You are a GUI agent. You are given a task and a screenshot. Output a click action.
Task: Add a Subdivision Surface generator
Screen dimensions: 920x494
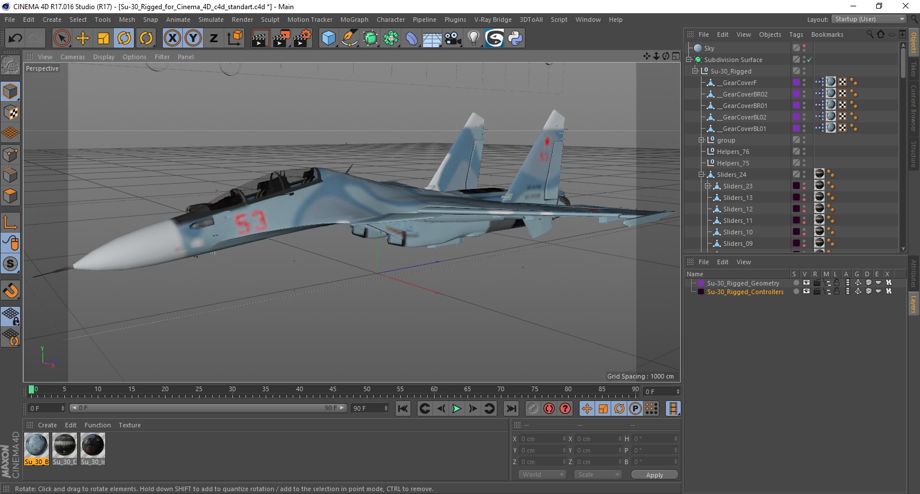370,38
